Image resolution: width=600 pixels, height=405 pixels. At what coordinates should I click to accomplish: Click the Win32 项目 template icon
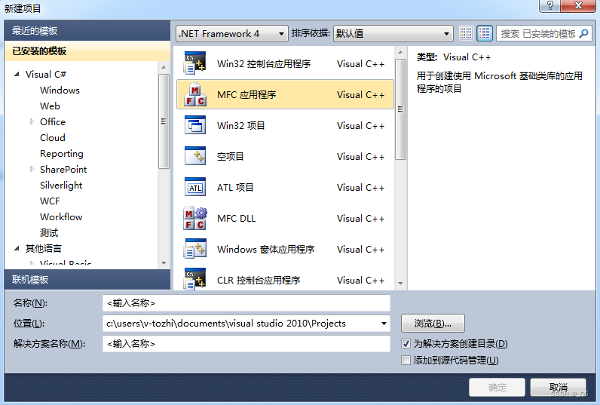[195, 125]
